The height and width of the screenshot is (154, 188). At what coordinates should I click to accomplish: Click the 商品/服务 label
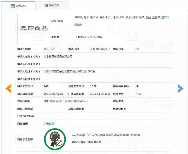coord(57,21)
